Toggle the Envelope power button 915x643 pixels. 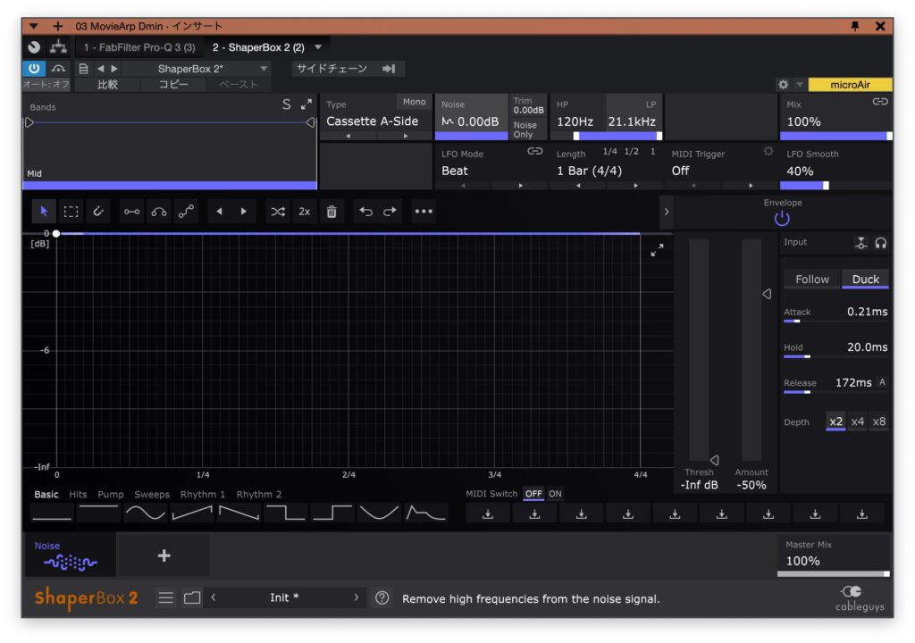click(x=782, y=218)
